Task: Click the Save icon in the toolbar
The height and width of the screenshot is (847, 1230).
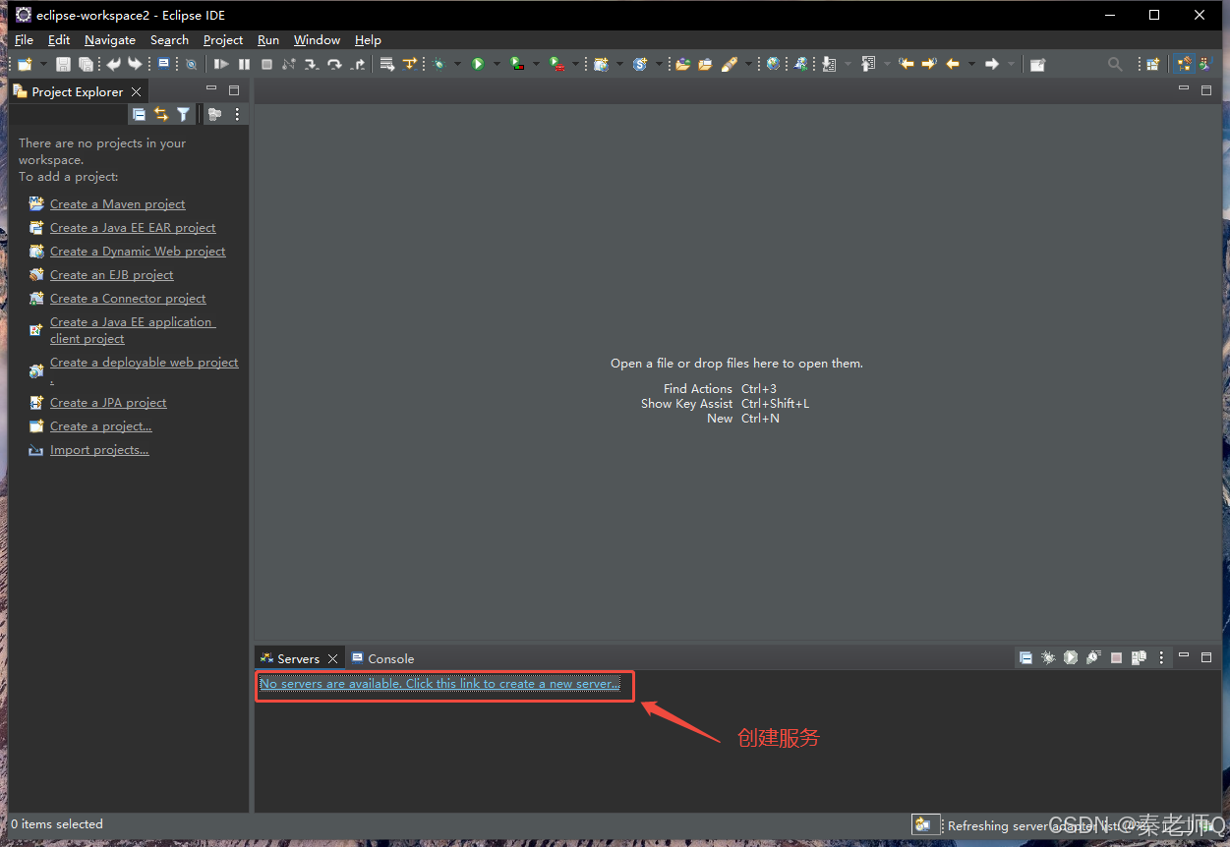Action: pyautogui.click(x=63, y=64)
